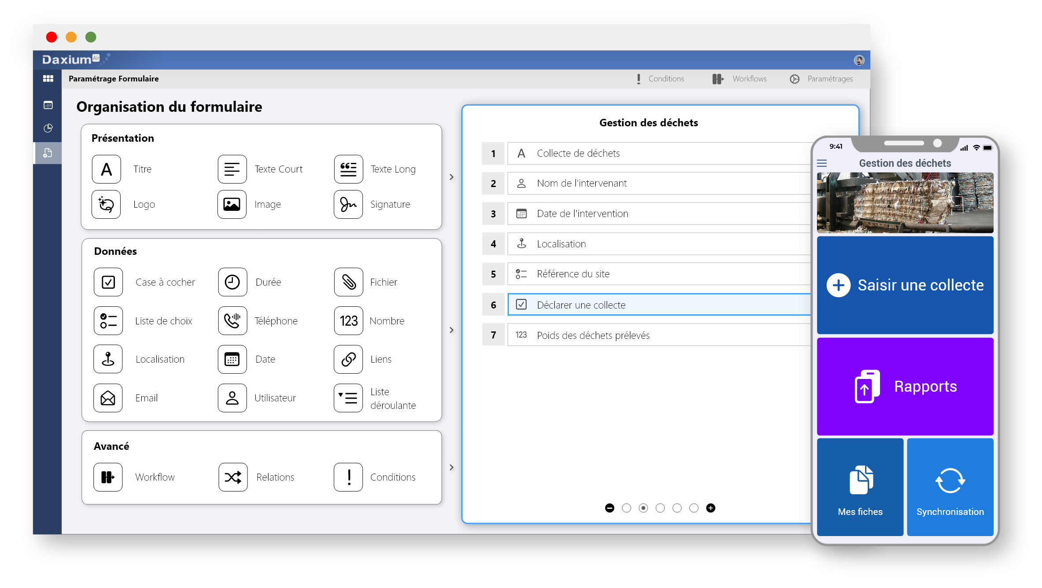Viewport: 1042px width, 588px height.
Task: Select the Conditions top navigation item
Action: [659, 79]
